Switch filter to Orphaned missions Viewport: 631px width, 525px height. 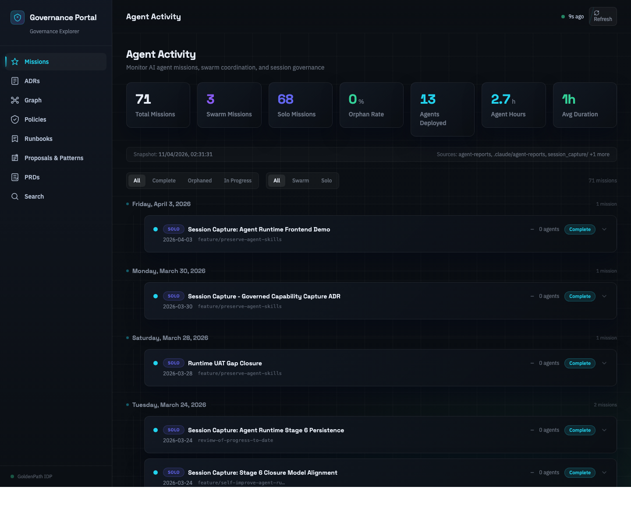coord(200,180)
